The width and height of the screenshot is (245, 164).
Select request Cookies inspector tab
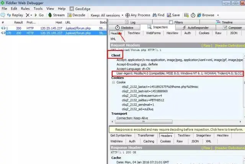pyautogui.click(x=204, y=33)
